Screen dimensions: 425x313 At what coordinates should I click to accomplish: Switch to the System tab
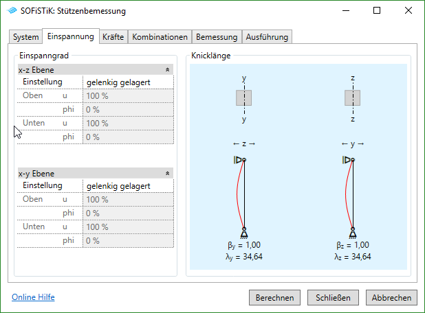(x=26, y=37)
